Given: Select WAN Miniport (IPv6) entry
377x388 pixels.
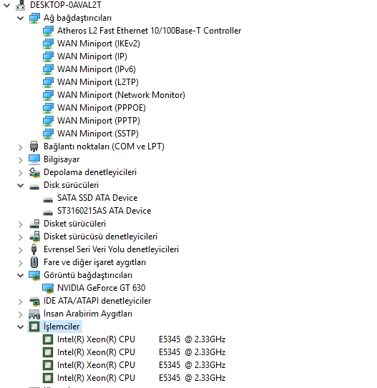Looking at the screenshot, I should click(97, 69).
